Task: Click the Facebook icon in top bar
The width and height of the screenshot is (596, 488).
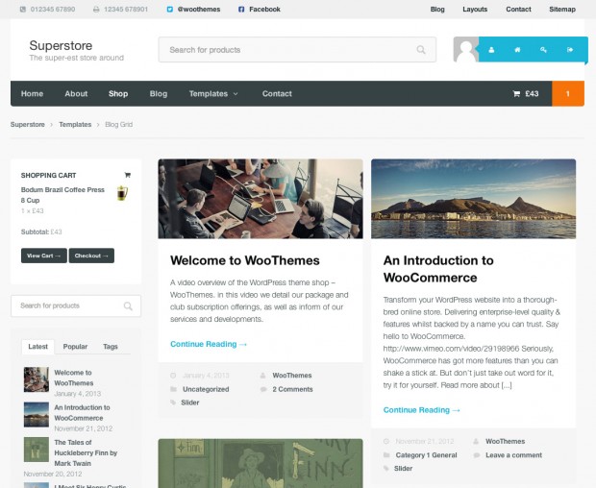Action: pyautogui.click(x=241, y=9)
